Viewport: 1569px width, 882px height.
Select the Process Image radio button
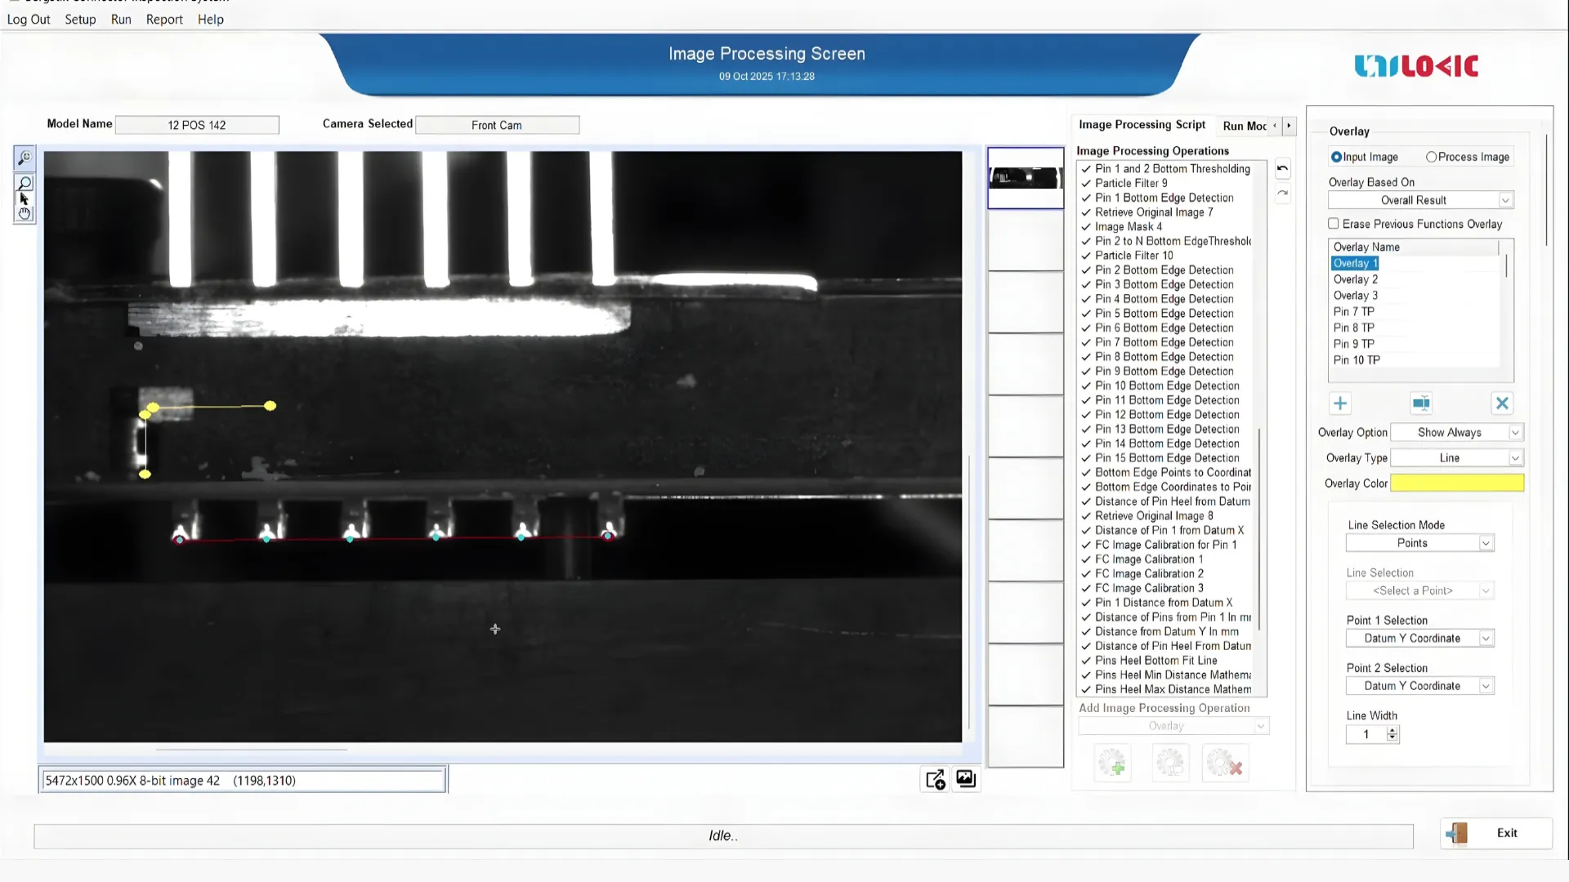tap(1431, 157)
